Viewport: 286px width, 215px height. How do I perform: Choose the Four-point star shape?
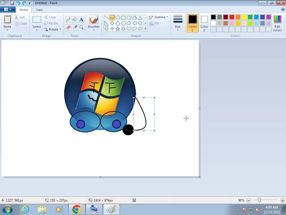[x=112, y=29]
